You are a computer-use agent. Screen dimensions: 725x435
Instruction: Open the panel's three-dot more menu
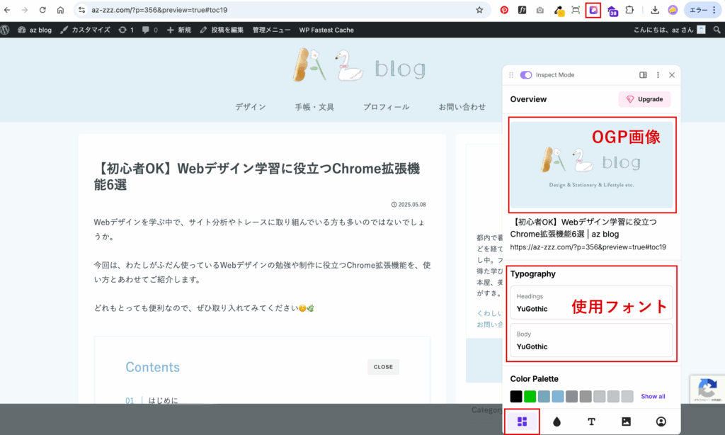point(658,75)
